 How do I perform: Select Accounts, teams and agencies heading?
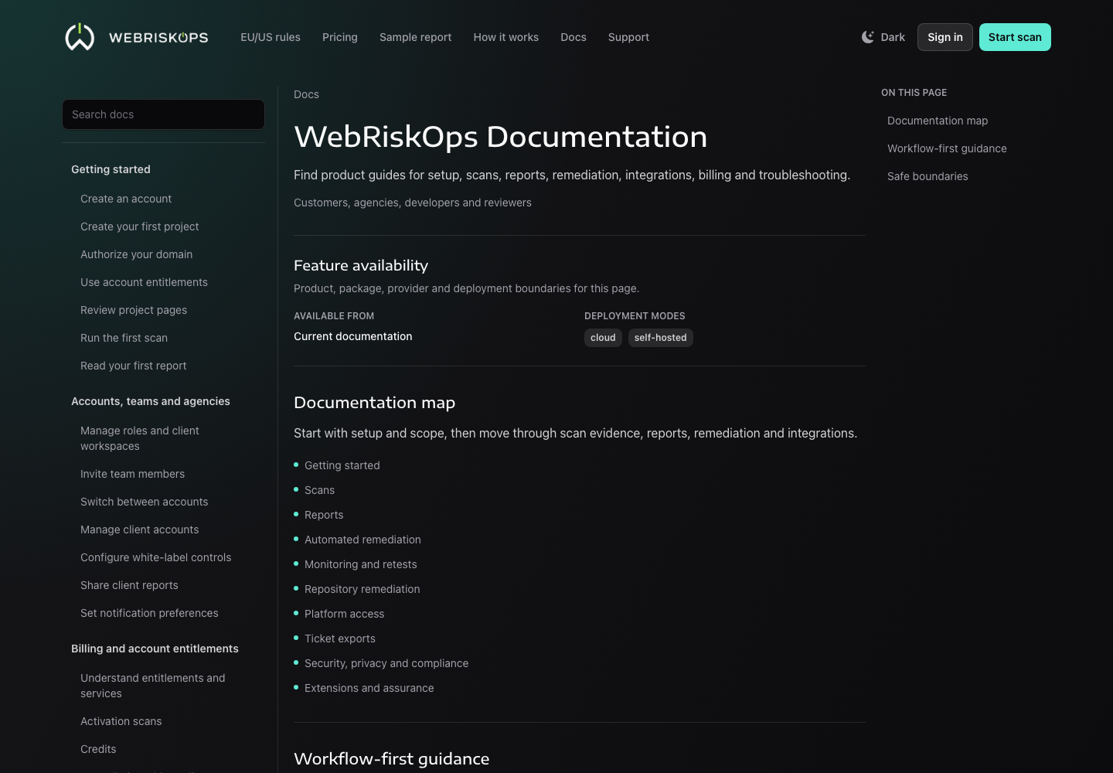tap(151, 401)
